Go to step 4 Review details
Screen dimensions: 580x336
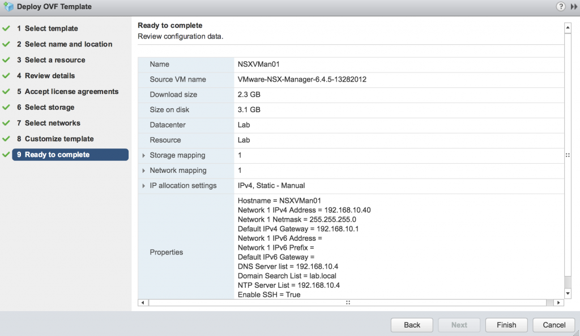coord(46,75)
